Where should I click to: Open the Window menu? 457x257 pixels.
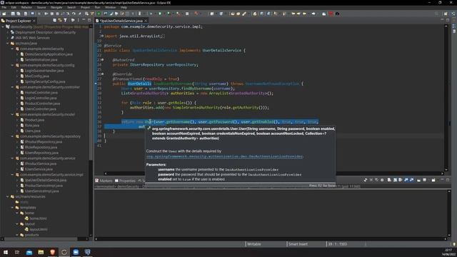point(111,7)
